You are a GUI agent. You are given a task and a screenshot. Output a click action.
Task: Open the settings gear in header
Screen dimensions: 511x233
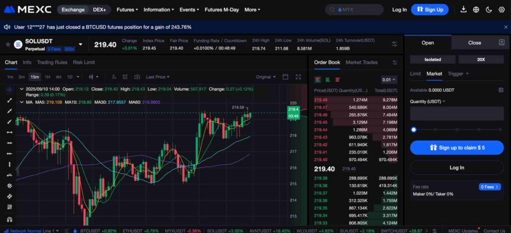click(502, 9)
